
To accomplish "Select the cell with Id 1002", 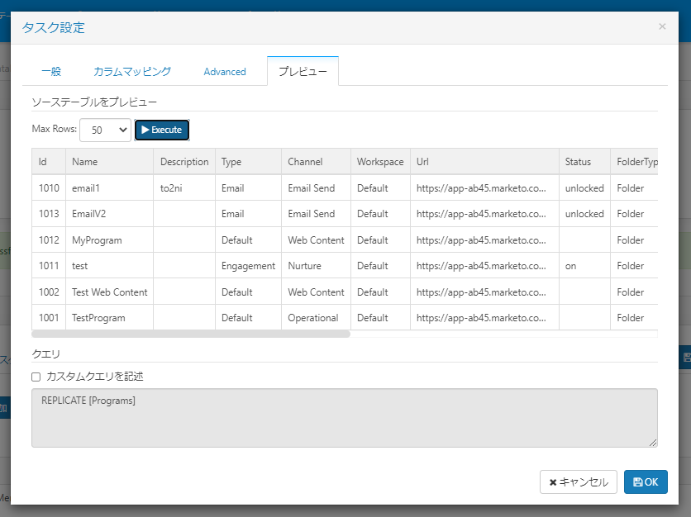I will tap(49, 292).
